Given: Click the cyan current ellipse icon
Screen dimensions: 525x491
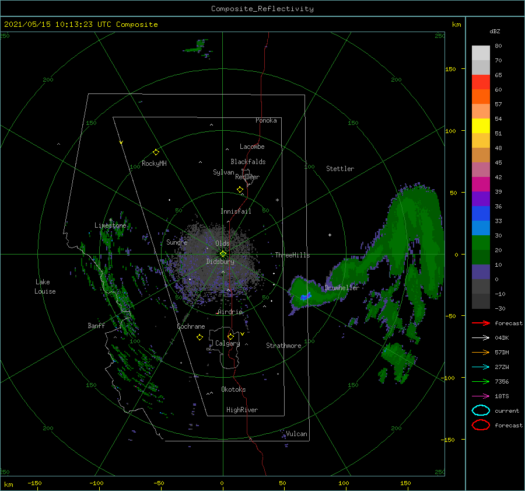Looking at the screenshot, I should [481, 410].
